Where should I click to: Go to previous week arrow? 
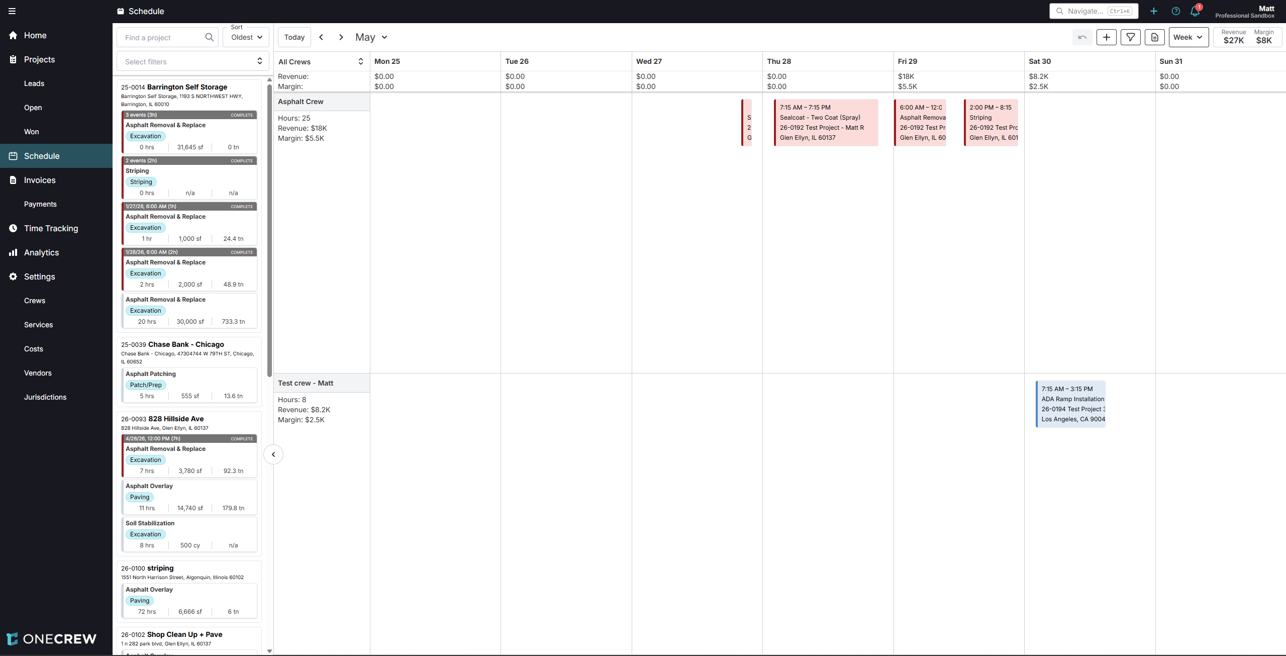tap(321, 37)
